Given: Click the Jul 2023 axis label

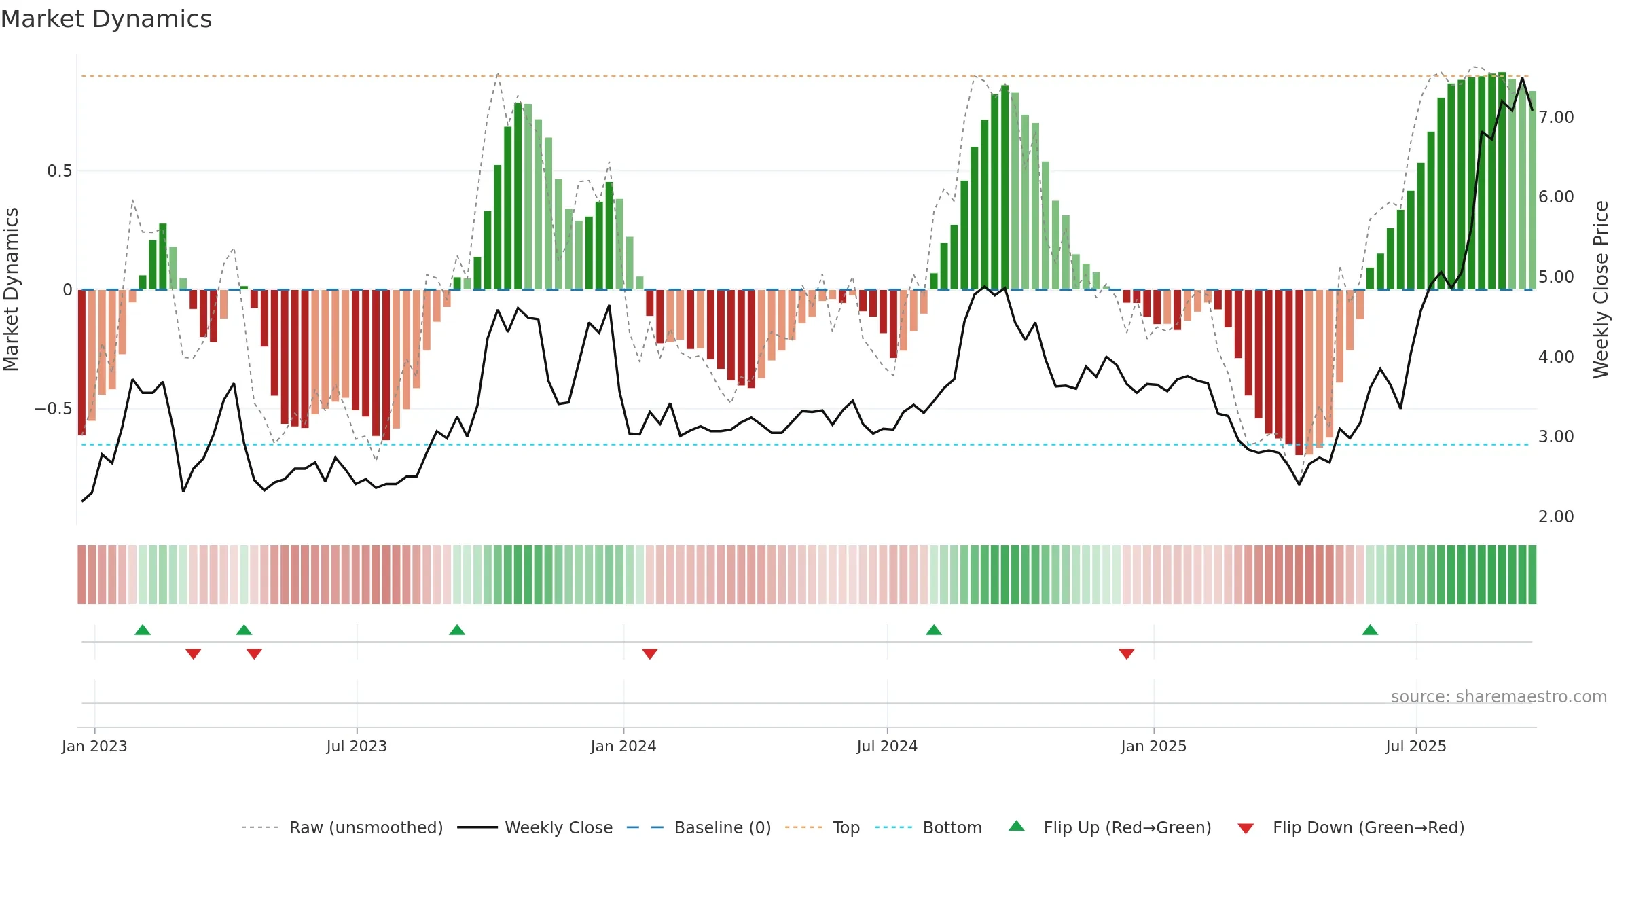Looking at the screenshot, I should pos(357,746).
